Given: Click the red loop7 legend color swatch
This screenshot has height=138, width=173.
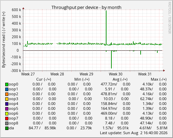Looking at the screenshot, I should pyautogui.click(x=7, y=119).
